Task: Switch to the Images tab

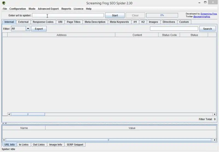Action: coord(153,22)
